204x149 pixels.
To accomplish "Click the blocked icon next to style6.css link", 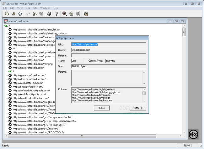I will [10, 30].
